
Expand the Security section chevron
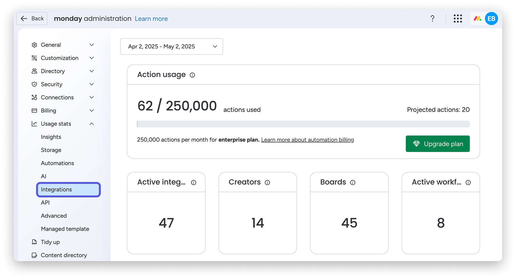coord(92,84)
